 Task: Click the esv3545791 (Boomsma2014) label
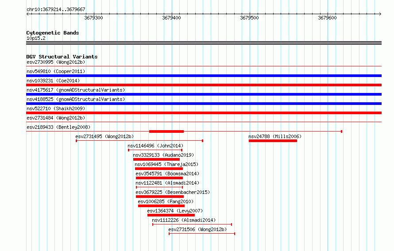coord(167,174)
